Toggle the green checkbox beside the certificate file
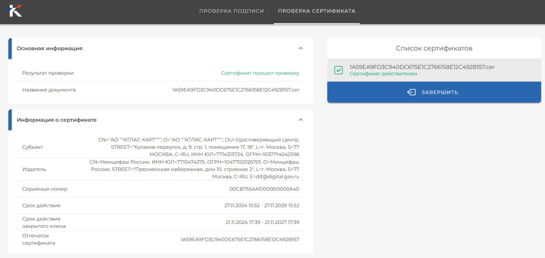 coord(338,70)
